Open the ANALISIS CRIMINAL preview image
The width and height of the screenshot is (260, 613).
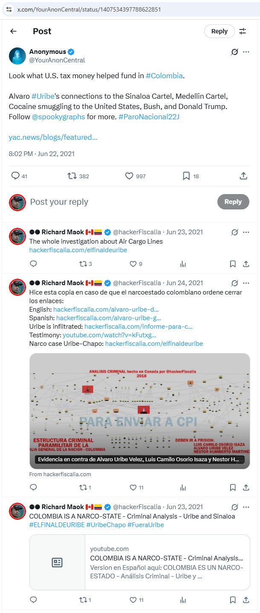140,411
